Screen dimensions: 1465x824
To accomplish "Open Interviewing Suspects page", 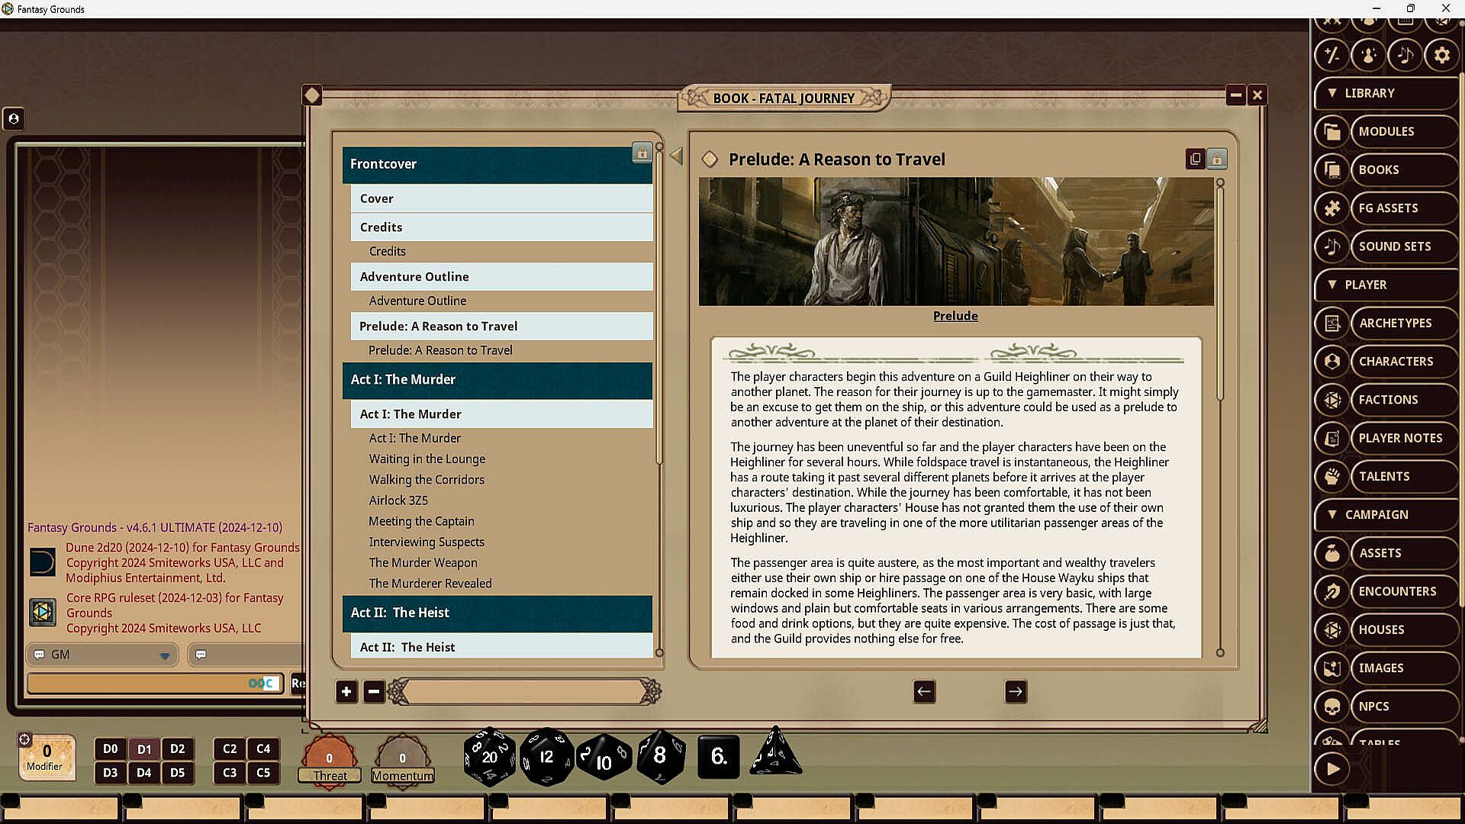I will click(x=427, y=542).
